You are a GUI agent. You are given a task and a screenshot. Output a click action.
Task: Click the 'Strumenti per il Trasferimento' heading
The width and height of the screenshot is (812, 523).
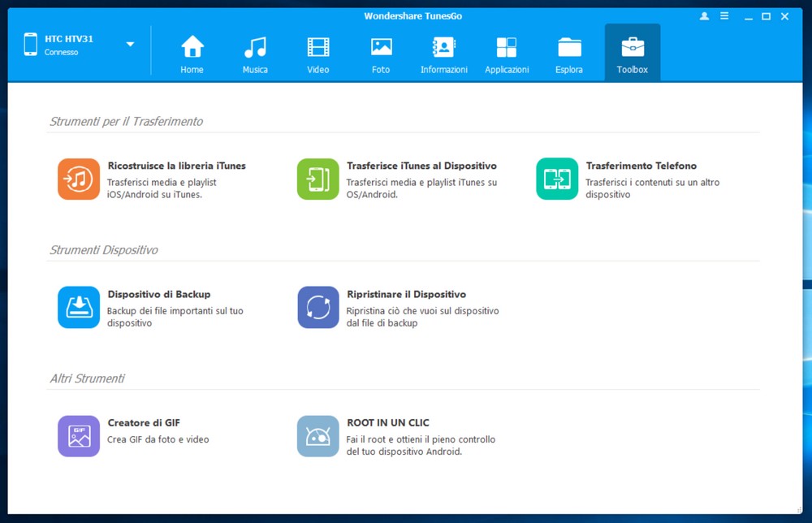(126, 121)
